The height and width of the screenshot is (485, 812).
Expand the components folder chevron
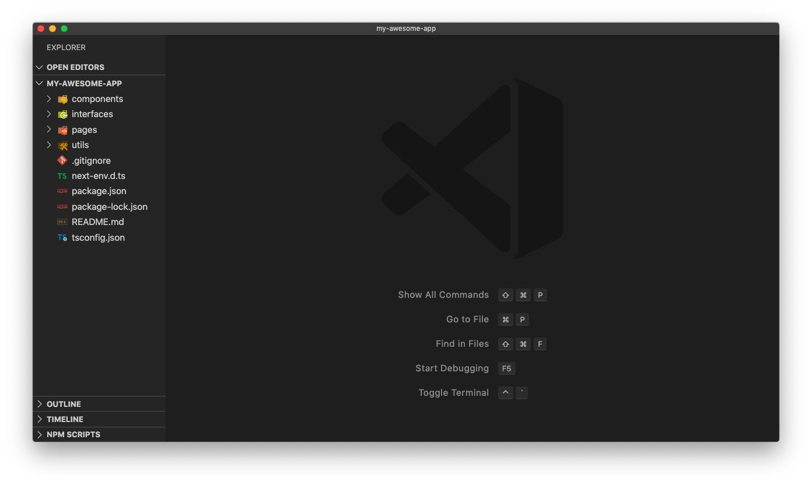49,99
